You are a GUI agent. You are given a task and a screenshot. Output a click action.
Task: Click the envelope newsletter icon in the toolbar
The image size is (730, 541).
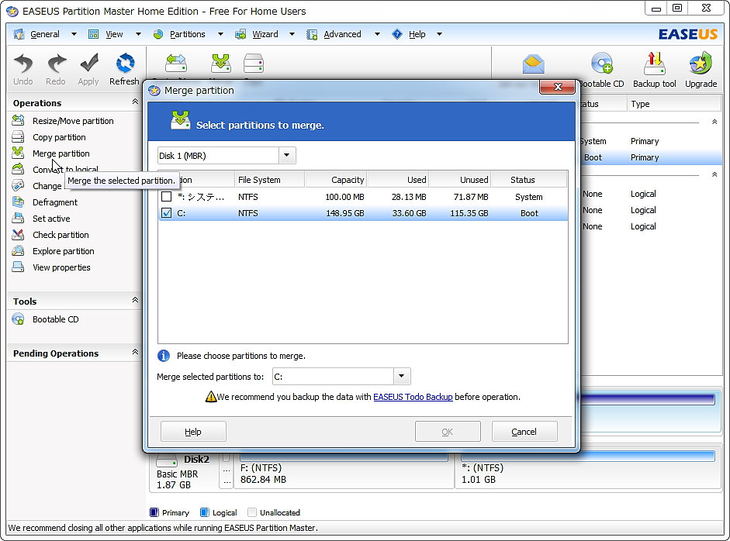coord(534,64)
